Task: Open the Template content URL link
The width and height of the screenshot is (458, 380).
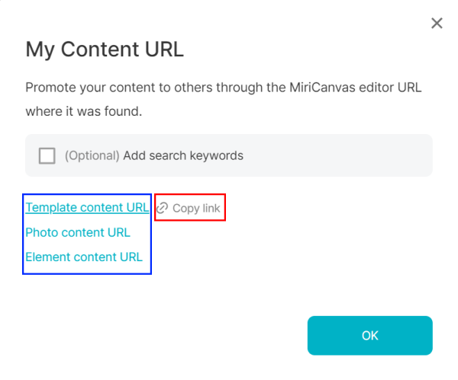Action: (87, 207)
